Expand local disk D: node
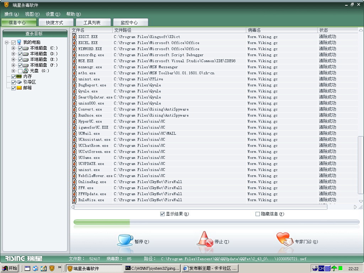Screen dimensions: 364x273 point(13,54)
